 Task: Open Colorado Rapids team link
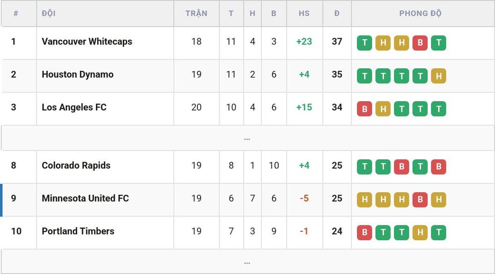(76, 165)
